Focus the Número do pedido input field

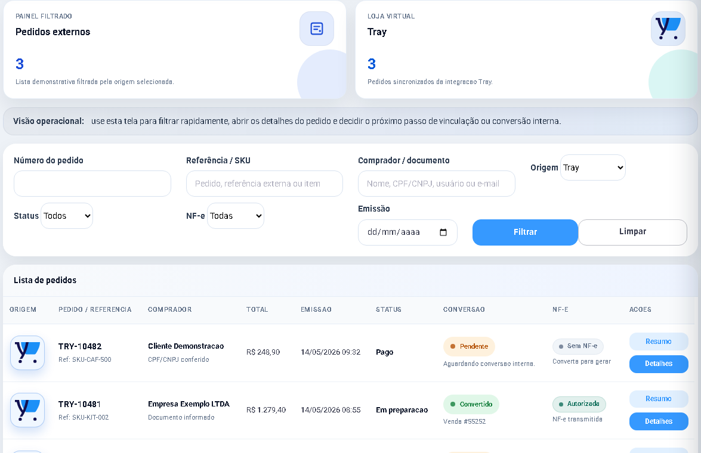92,184
